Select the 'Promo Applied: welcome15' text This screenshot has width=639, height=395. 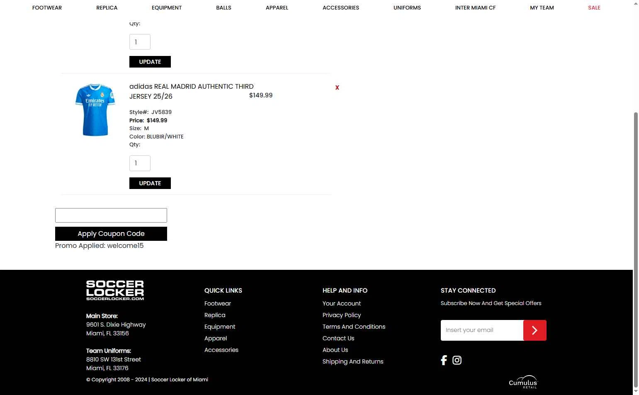pos(100,246)
